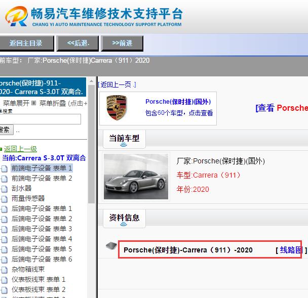Image resolution: width=308 pixels, height=298 pixels.
Task: Open 前端电子设备 表单 1 item
Action: 42,168
